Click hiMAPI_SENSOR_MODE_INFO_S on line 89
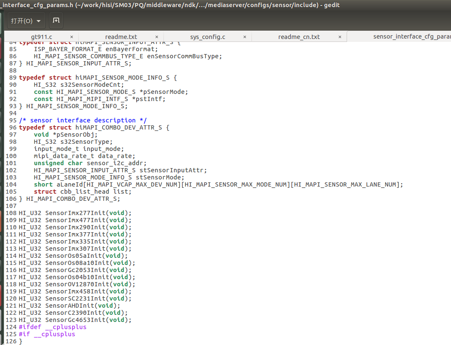The width and height of the screenshot is (451, 345). click(x=122, y=78)
